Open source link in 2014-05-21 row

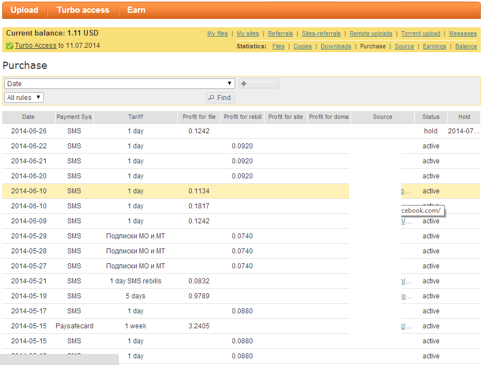406,281
